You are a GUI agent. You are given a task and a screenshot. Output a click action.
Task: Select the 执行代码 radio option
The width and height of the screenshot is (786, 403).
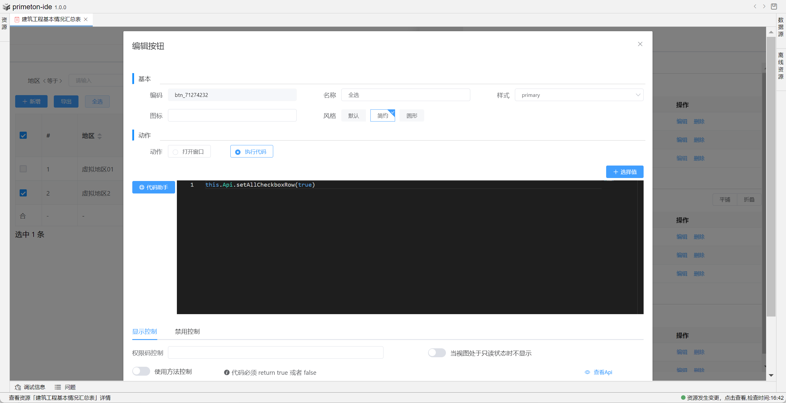(x=251, y=152)
